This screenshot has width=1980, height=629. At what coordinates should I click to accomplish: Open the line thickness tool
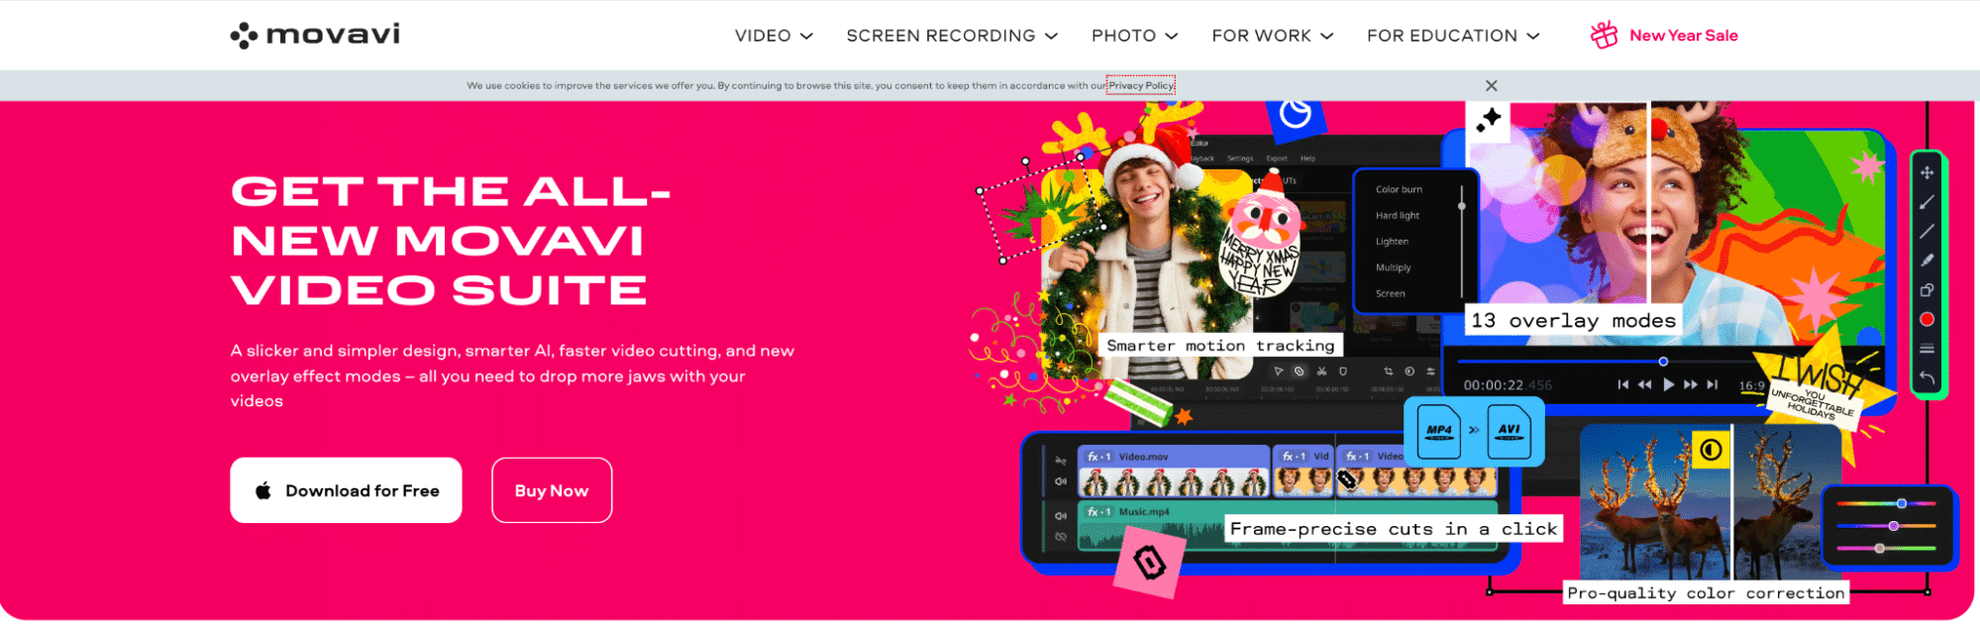click(x=1927, y=349)
